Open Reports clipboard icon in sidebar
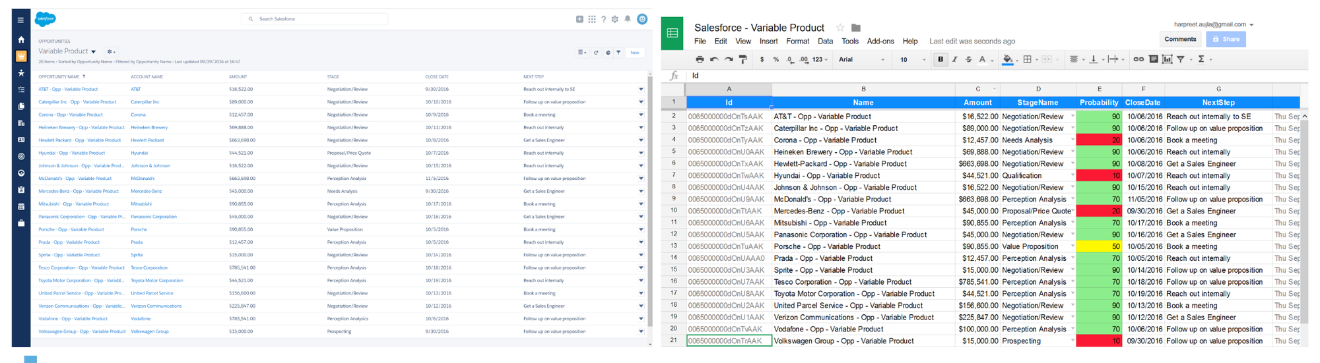Viewport: 1320px width, 363px height. click(x=21, y=190)
